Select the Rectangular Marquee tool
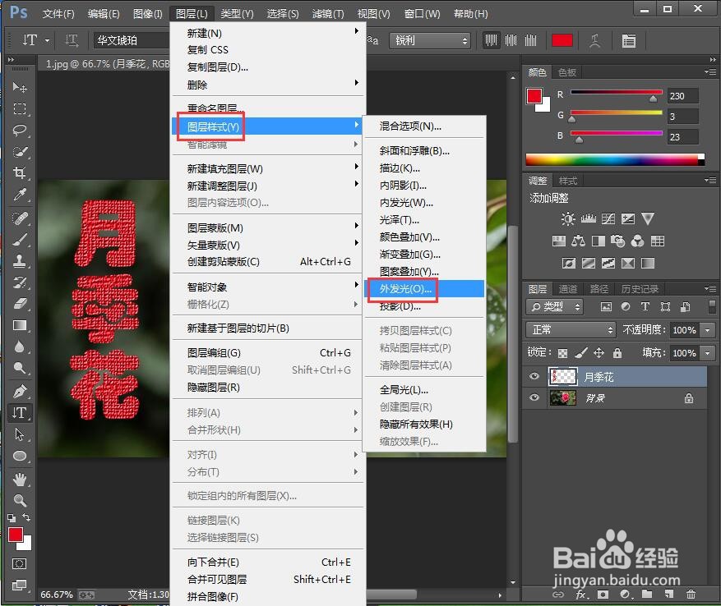Image resolution: width=721 pixels, height=606 pixels. click(19, 109)
